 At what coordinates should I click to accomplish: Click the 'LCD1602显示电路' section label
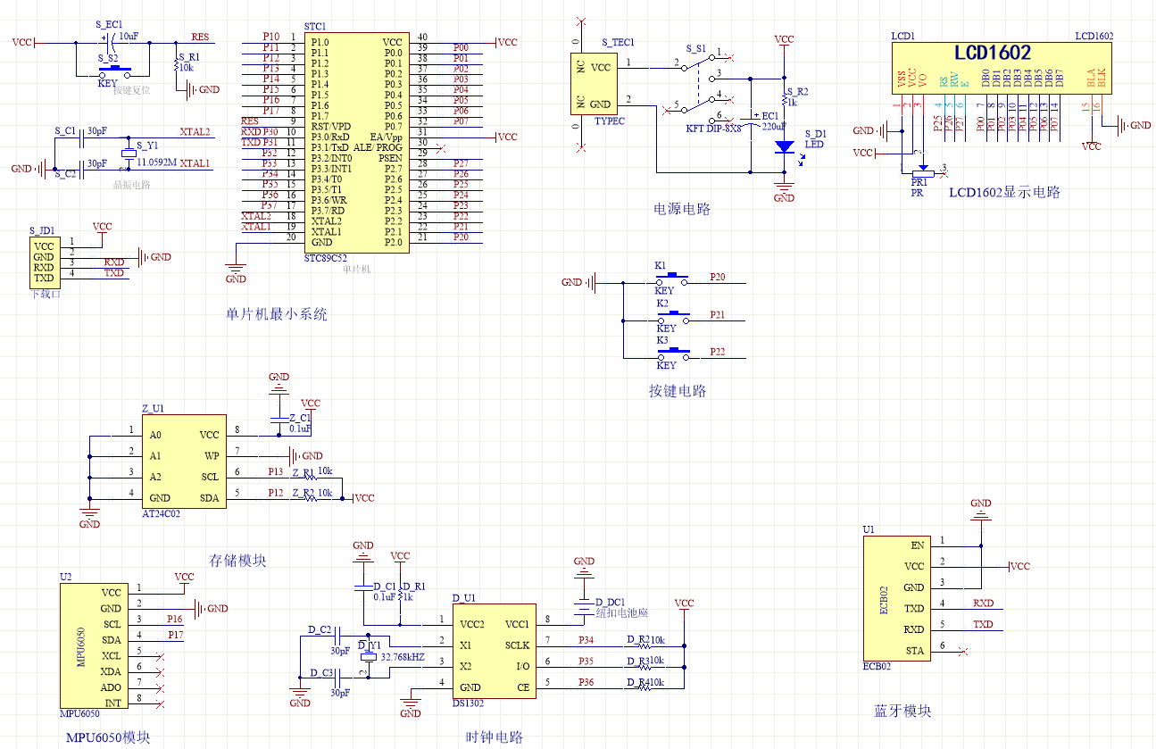pos(1004,192)
